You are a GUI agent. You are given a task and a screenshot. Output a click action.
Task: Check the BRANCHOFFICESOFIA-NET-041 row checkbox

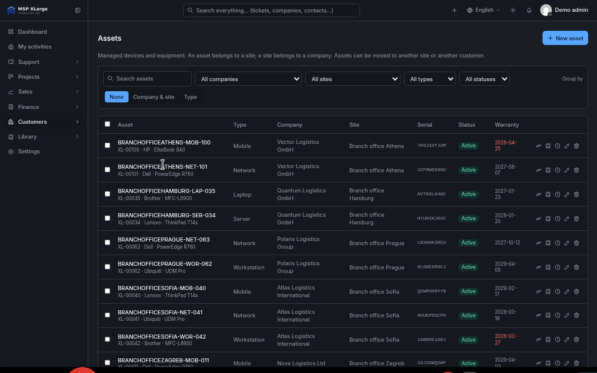pyautogui.click(x=107, y=315)
